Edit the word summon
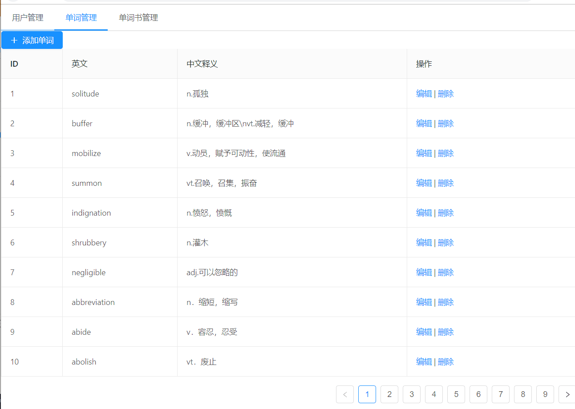The height and width of the screenshot is (409, 575). (x=424, y=183)
